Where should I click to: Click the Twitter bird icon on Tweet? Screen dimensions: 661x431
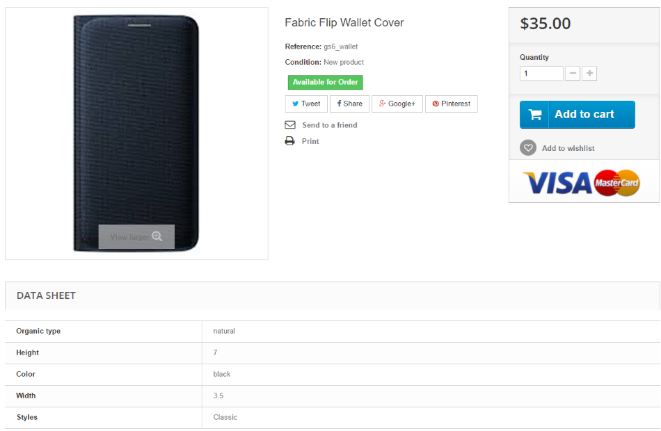[295, 104]
